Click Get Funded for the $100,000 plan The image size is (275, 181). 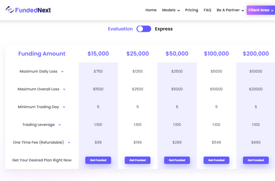coord(217,160)
